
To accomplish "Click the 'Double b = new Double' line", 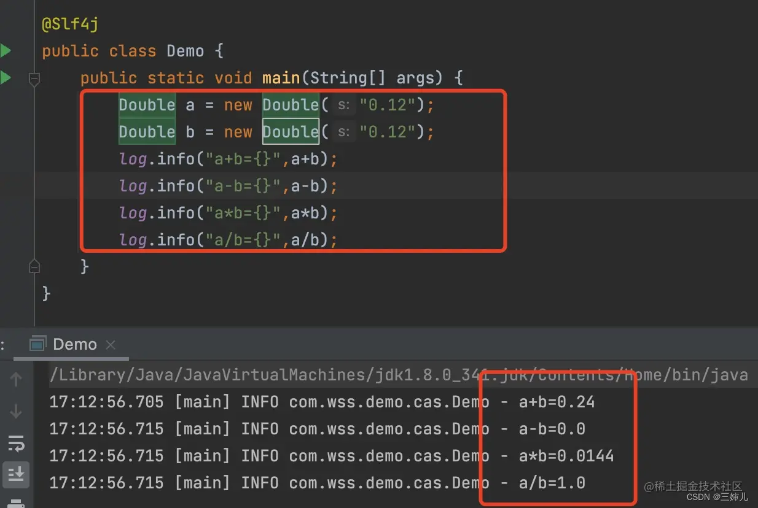I will [276, 132].
